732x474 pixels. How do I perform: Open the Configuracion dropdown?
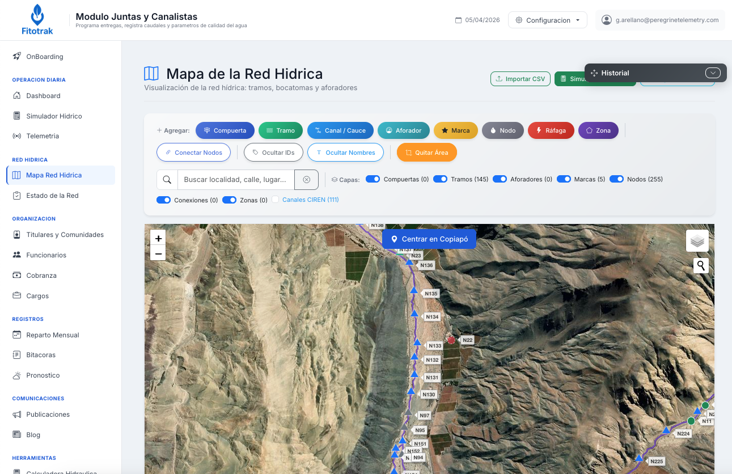(547, 19)
